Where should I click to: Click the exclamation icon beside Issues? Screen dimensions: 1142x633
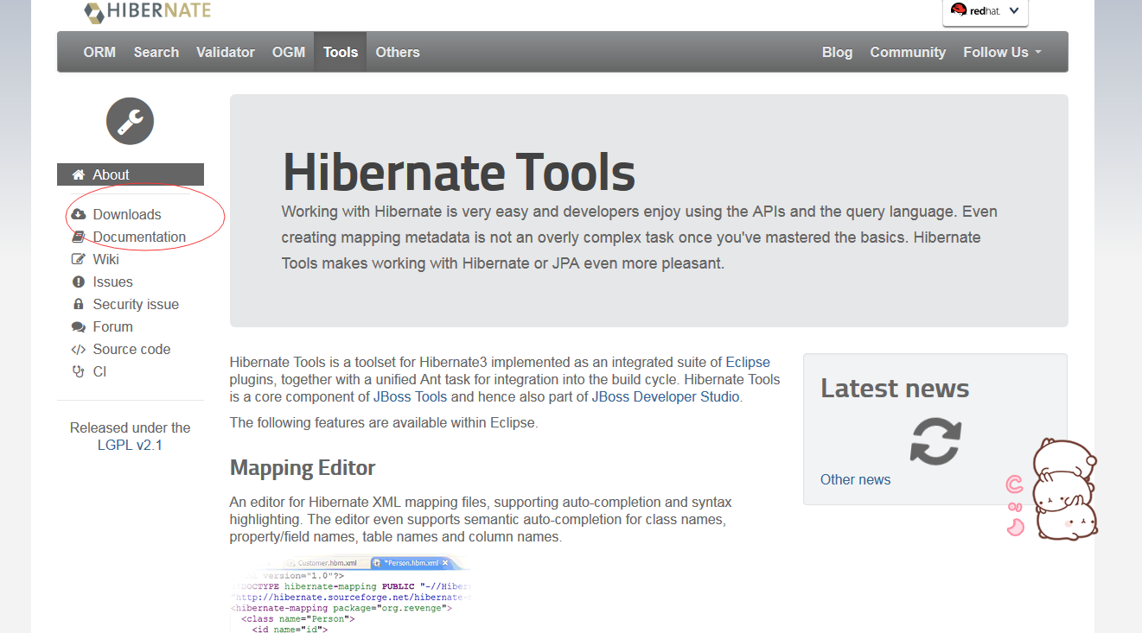click(x=79, y=282)
